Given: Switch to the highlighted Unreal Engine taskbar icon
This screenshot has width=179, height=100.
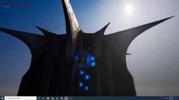Looking at the screenshot, I should click(x=66, y=98).
